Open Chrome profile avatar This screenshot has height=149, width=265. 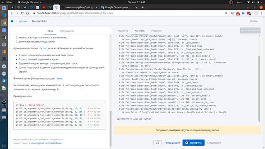coord(256,13)
